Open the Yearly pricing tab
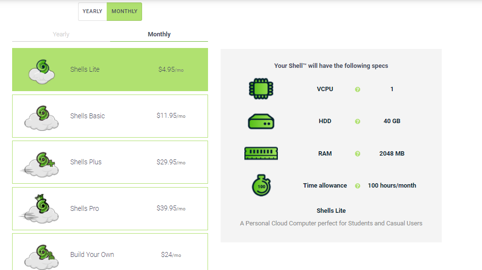 [61, 34]
